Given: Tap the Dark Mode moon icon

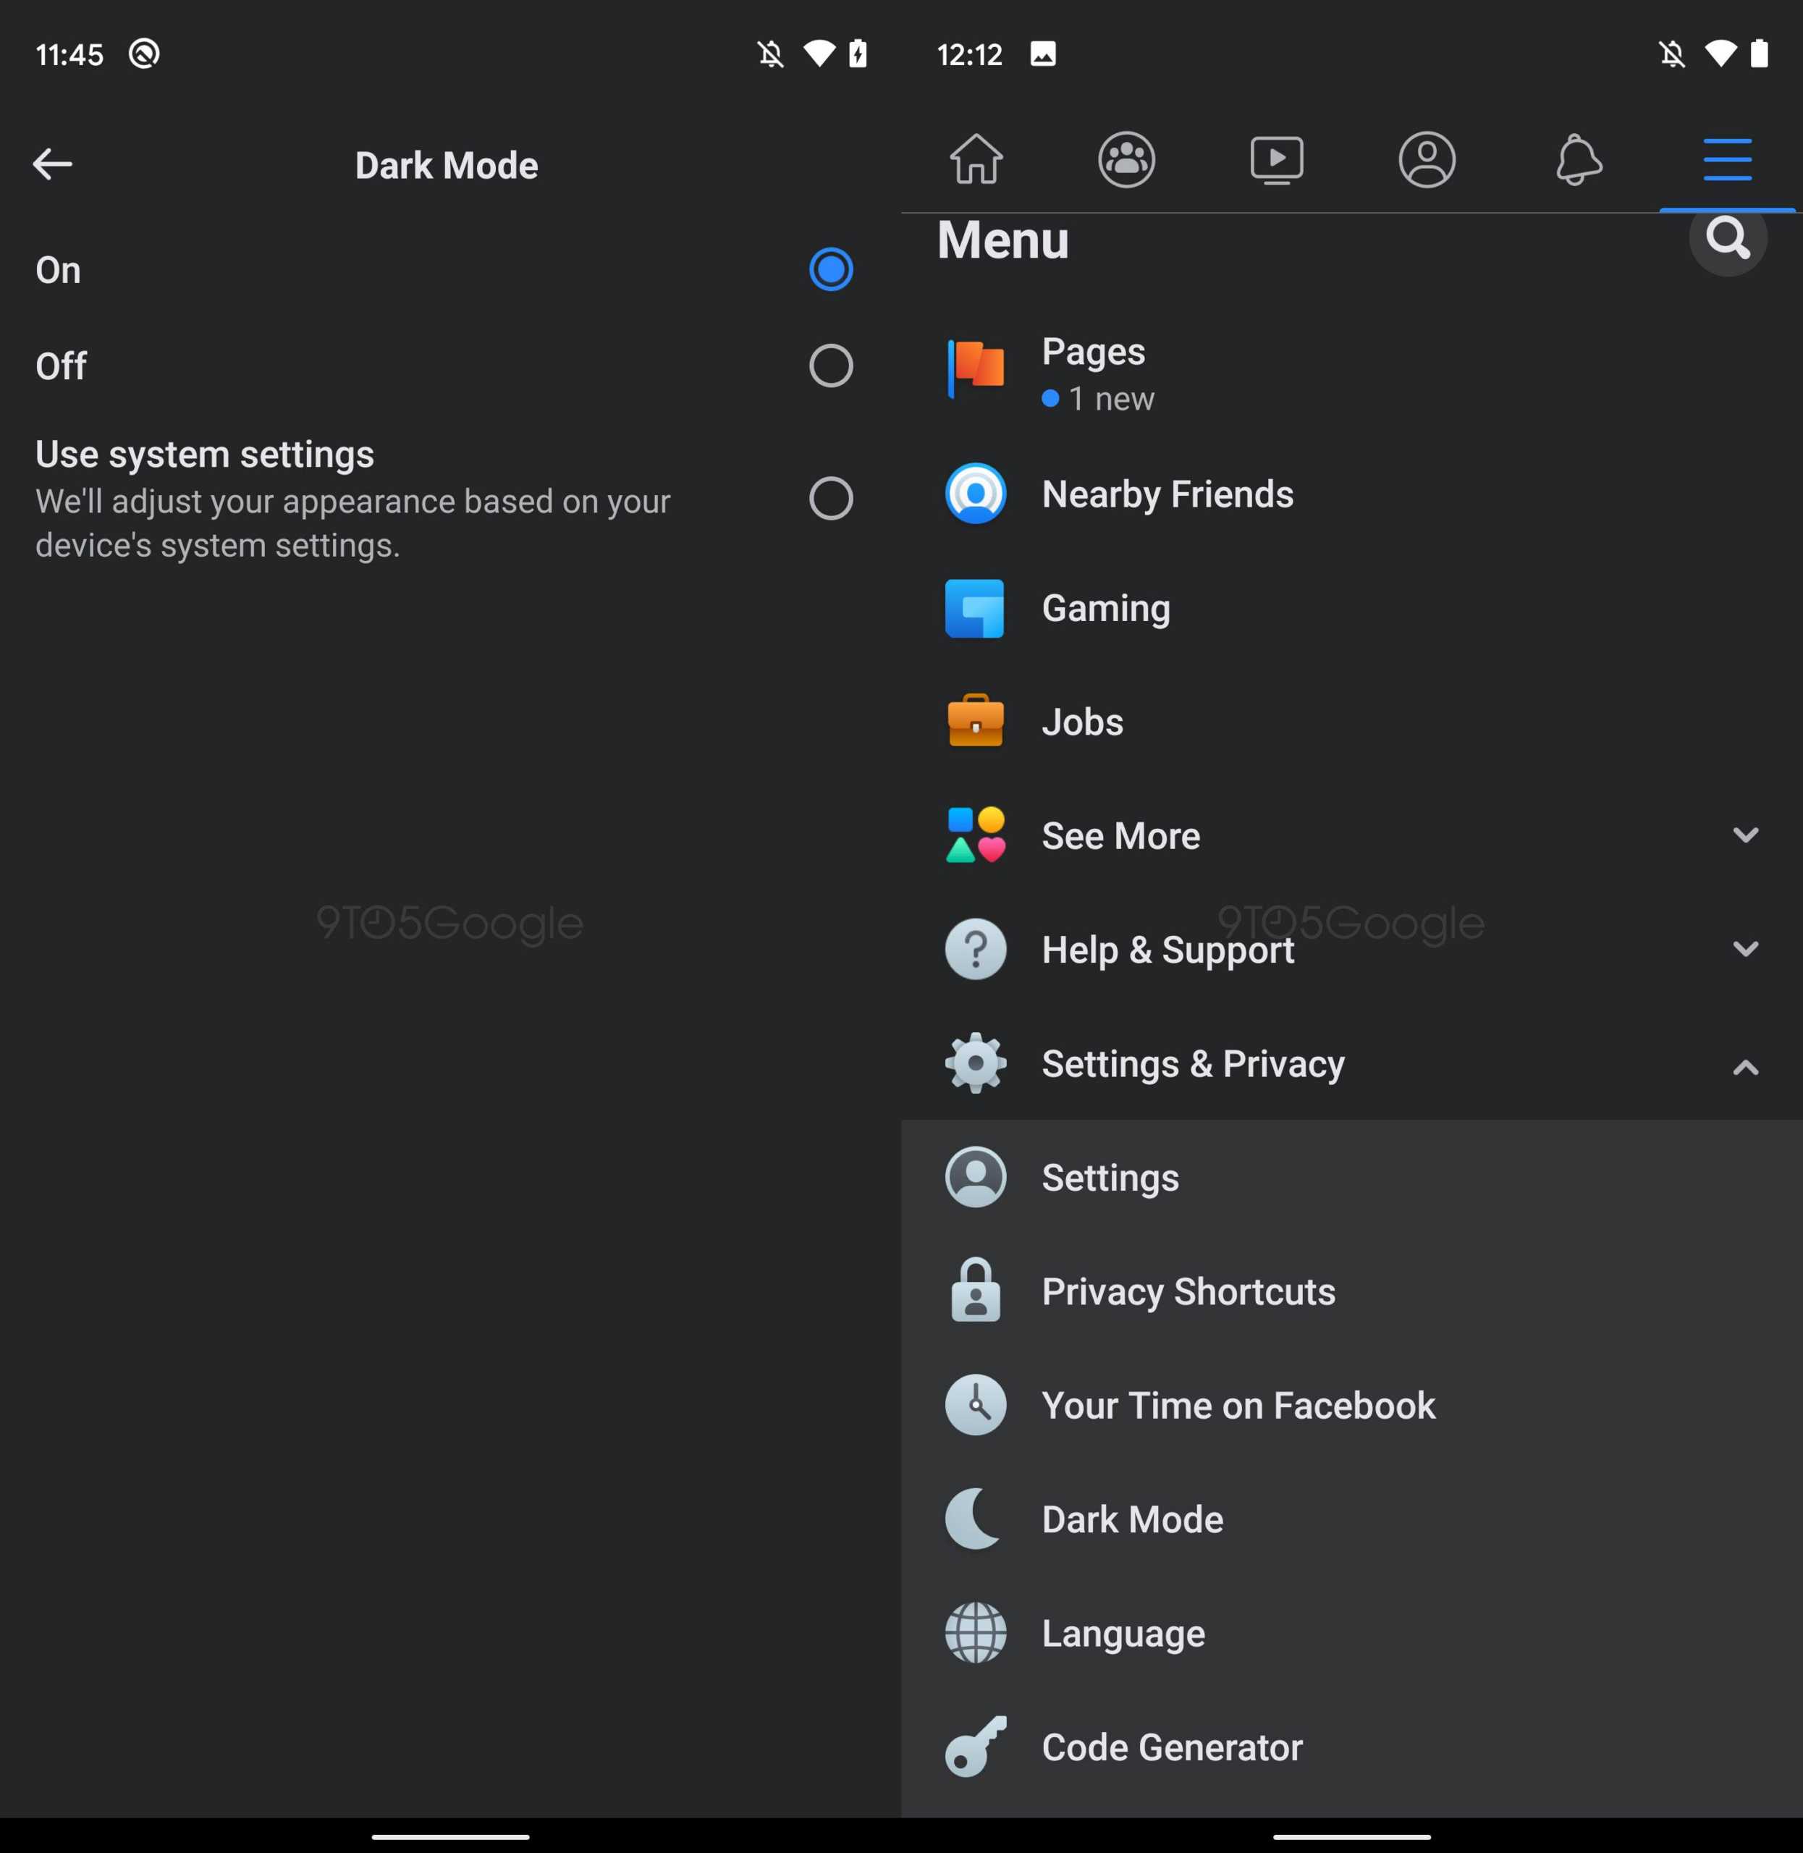Looking at the screenshot, I should pyautogui.click(x=974, y=1518).
